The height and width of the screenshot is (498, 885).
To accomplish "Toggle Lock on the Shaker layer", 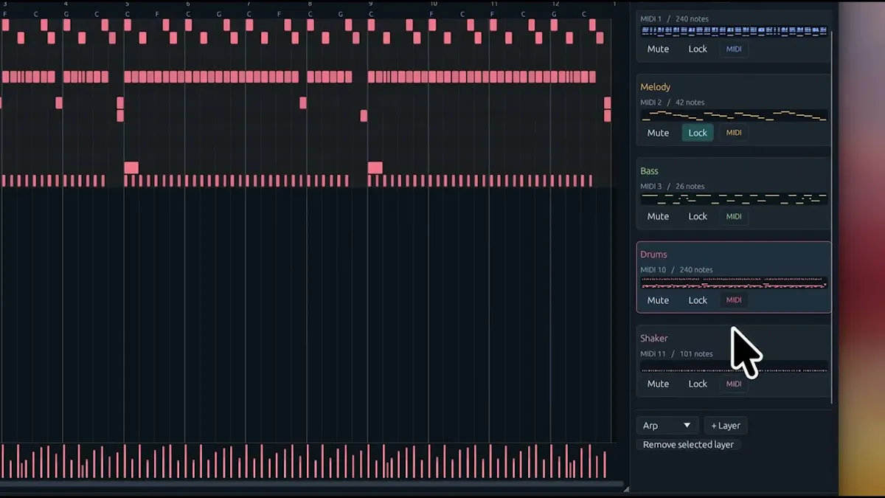I will tap(698, 384).
